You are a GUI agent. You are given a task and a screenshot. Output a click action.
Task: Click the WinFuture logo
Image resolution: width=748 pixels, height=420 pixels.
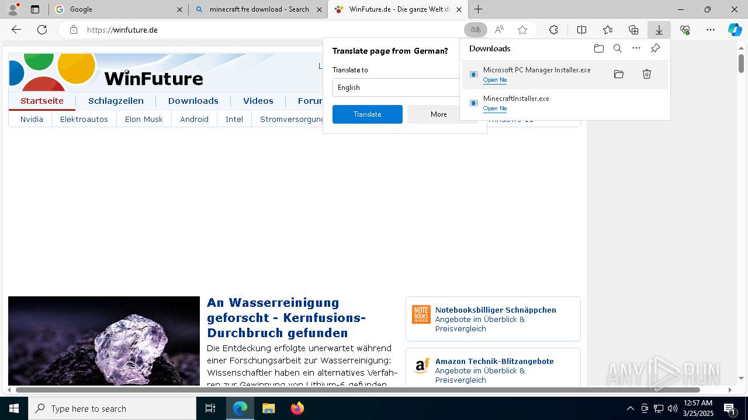[x=106, y=72]
